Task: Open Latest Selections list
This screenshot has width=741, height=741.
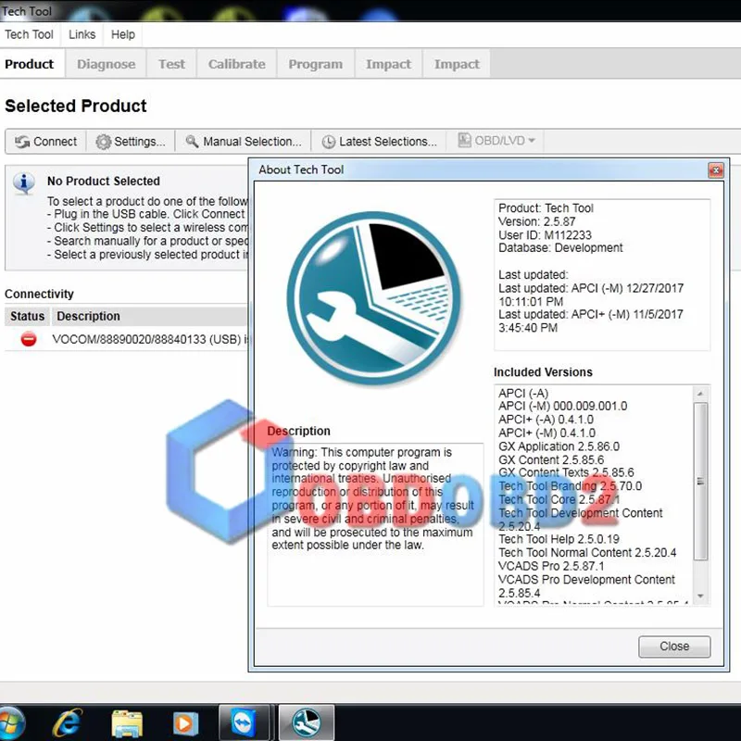Action: pyautogui.click(x=379, y=142)
